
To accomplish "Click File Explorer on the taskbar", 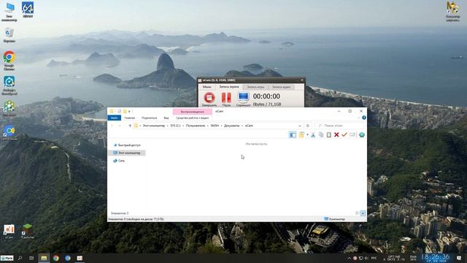I will tap(44, 258).
